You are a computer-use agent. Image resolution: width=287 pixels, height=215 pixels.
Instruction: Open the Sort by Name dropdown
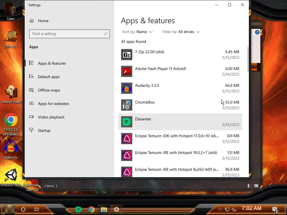coord(137,32)
